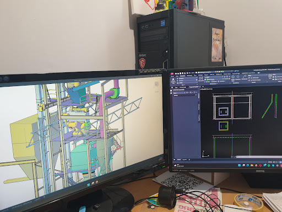Open Microsoft Edge from right monitor taskbar

[248, 165]
